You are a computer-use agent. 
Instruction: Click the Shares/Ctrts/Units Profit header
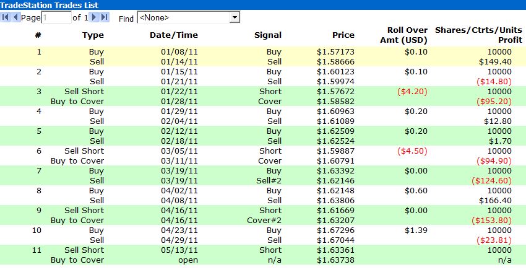pyautogui.click(x=479, y=35)
